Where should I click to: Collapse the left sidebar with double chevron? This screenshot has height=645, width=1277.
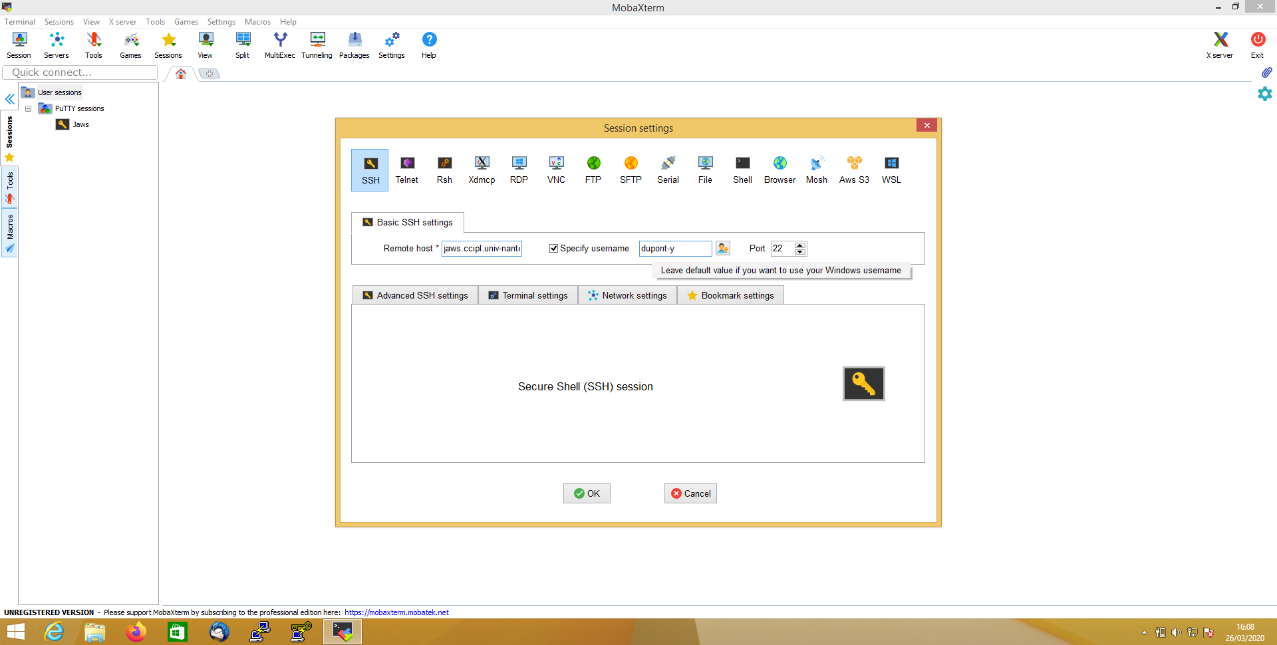point(10,99)
